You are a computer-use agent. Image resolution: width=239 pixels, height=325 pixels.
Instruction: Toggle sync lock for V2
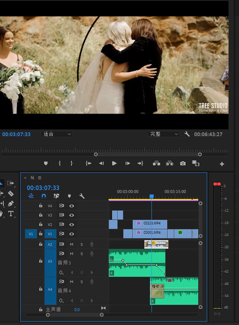point(62,224)
